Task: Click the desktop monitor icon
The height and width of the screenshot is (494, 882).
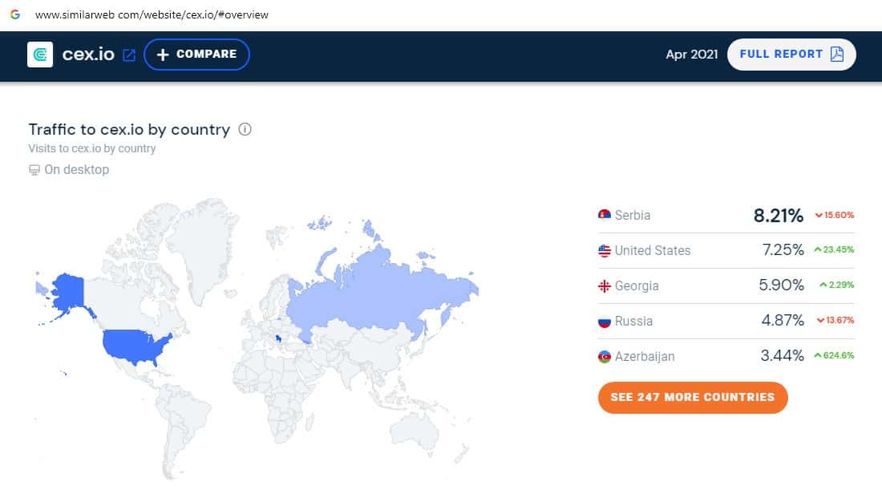Action: click(34, 170)
